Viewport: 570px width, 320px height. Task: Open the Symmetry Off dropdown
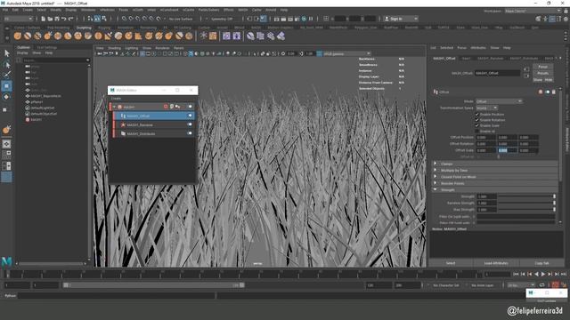tap(222, 19)
